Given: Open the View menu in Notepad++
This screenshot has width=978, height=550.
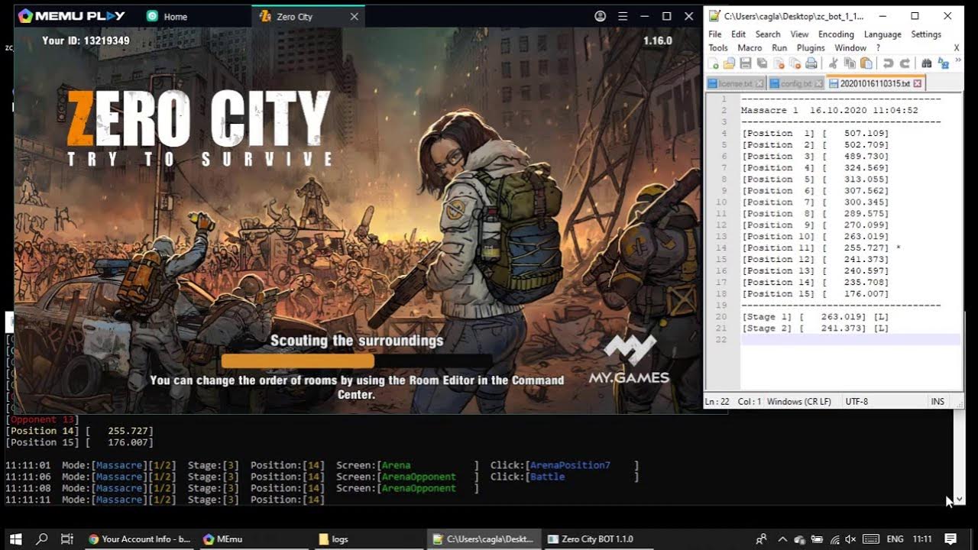Looking at the screenshot, I should (x=799, y=34).
